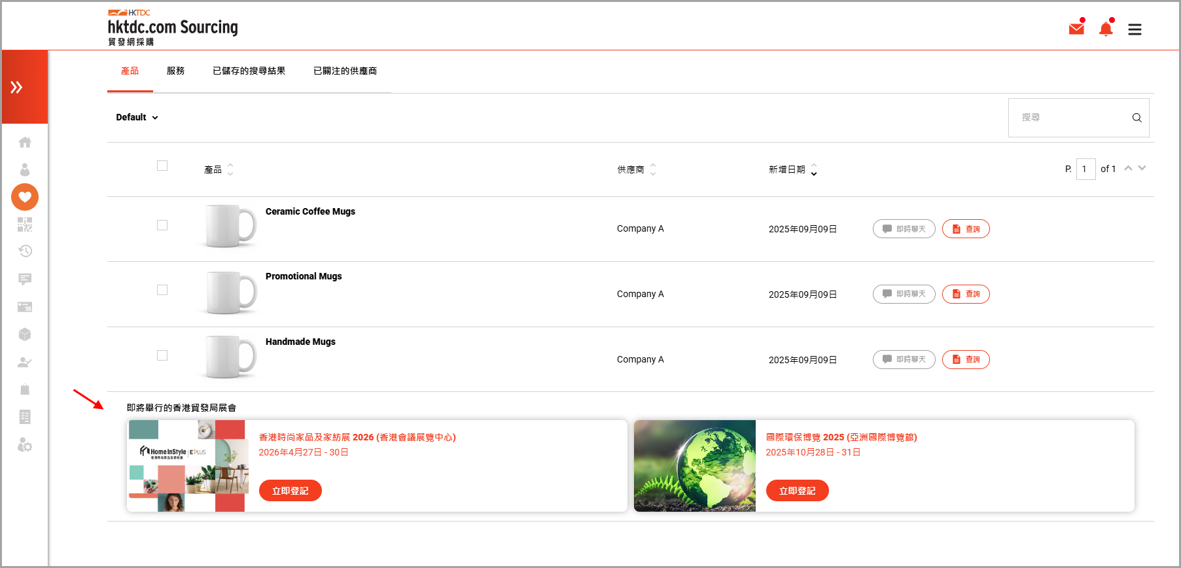Click the page number input box
Image resolution: width=1181 pixels, height=568 pixels.
tap(1086, 169)
